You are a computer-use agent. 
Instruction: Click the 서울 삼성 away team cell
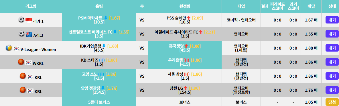pyautogui.click(x=185, y=76)
